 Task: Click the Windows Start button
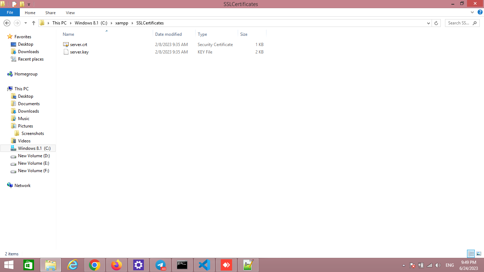[x=9, y=265]
